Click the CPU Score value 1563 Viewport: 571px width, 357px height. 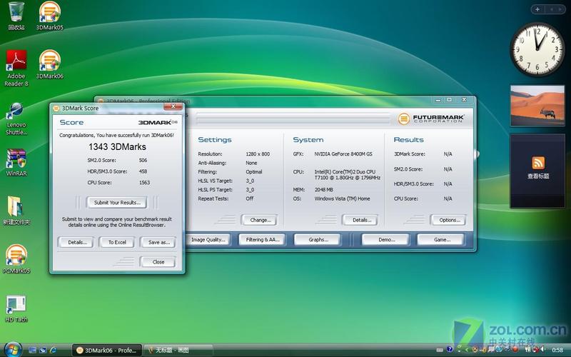(x=144, y=183)
